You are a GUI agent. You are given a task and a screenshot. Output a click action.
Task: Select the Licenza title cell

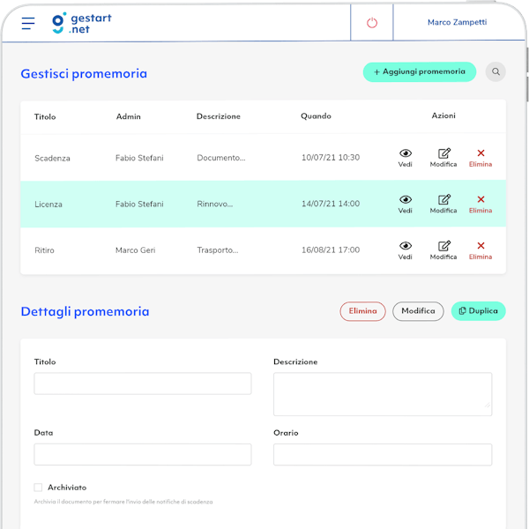(x=48, y=205)
